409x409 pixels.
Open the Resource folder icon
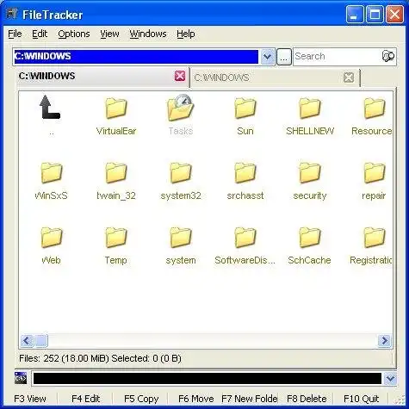click(x=375, y=108)
